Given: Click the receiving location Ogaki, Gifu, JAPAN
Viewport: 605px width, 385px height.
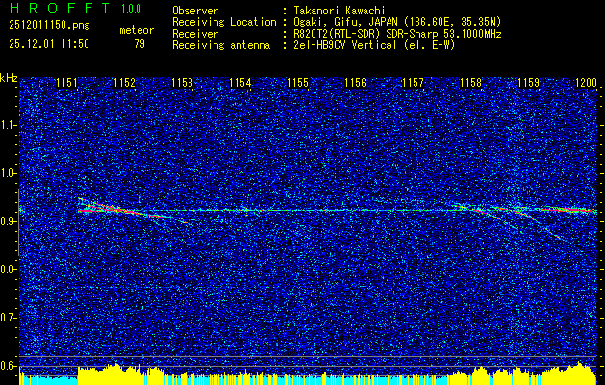Looking at the screenshot, I should tap(349, 22).
